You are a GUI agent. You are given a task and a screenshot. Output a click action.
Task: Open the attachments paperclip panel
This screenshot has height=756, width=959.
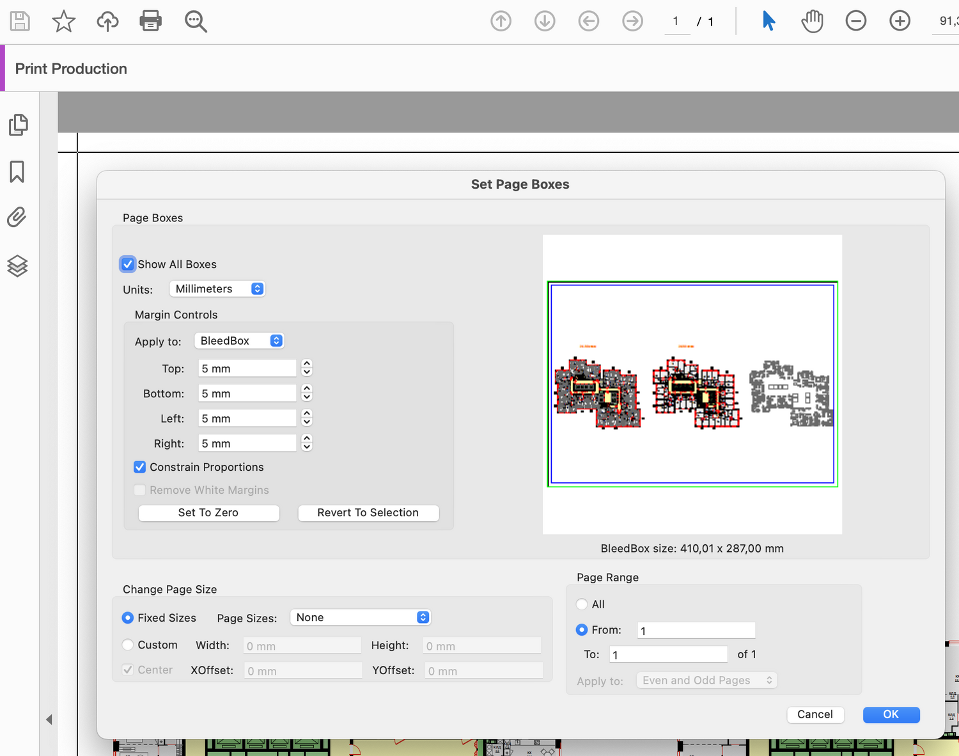pos(17,217)
